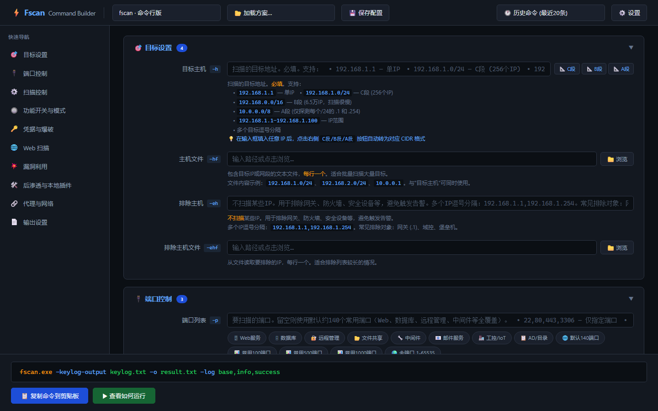This screenshot has height=411, width=658.
Task: Click the badge 3 beside 端口控制
Action: tap(182, 299)
